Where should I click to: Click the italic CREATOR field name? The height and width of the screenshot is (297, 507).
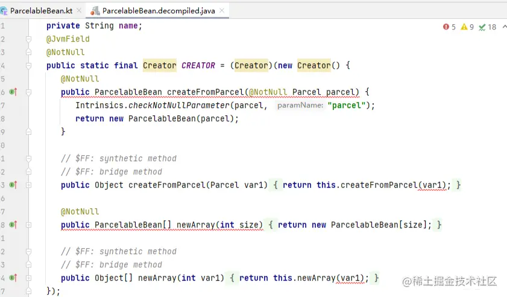[198, 66]
